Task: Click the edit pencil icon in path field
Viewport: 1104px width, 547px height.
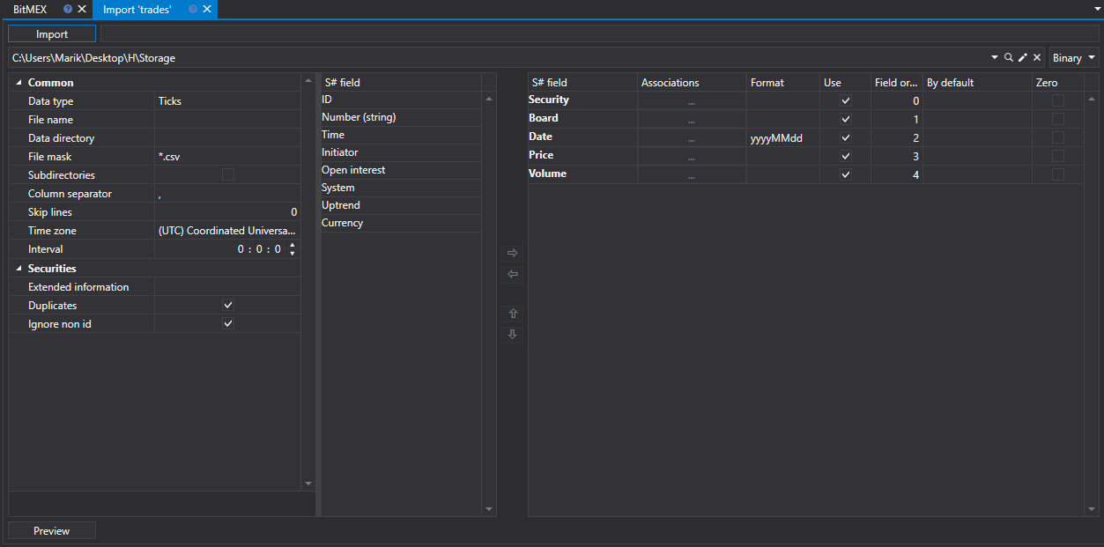Action: [x=1023, y=57]
